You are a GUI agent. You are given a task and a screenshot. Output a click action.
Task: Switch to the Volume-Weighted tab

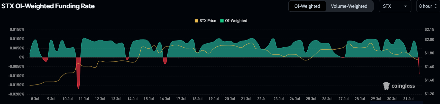tap(349, 6)
